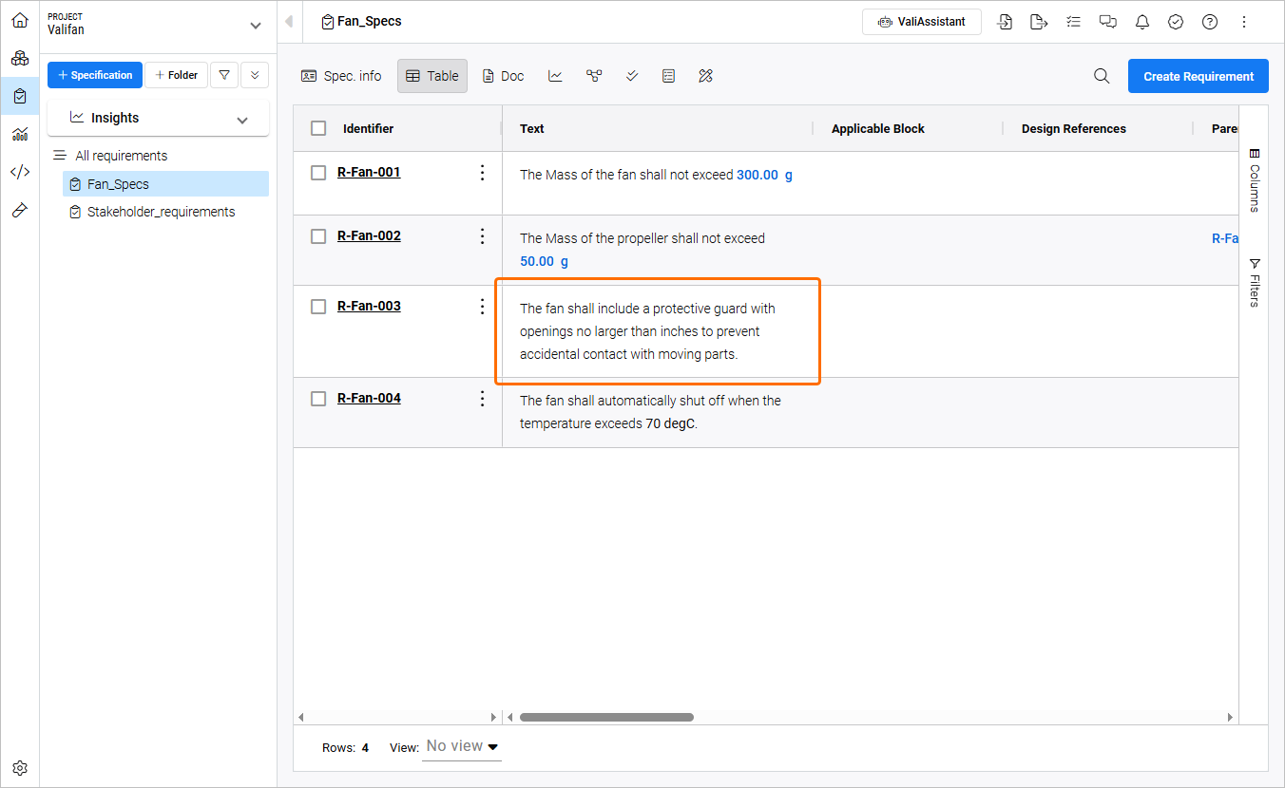Click the Applicable Block column header

click(x=878, y=128)
